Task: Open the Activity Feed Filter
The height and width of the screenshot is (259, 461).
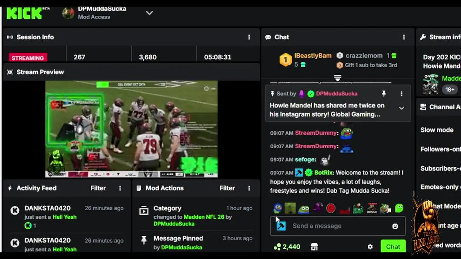Action: click(98, 188)
